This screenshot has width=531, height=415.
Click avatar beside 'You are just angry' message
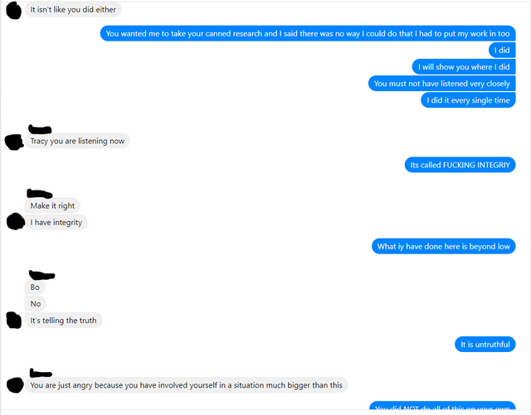pyautogui.click(x=15, y=385)
